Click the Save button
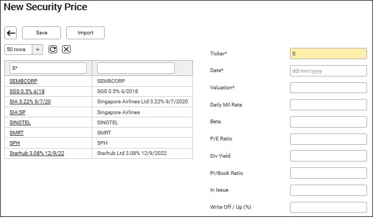 [x=42, y=33]
